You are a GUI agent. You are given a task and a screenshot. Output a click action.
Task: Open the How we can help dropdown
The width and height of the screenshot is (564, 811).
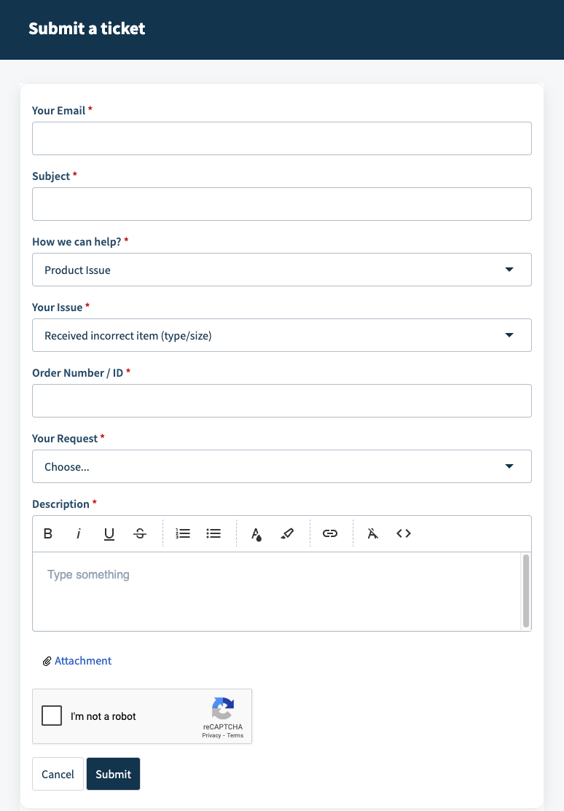click(x=282, y=270)
